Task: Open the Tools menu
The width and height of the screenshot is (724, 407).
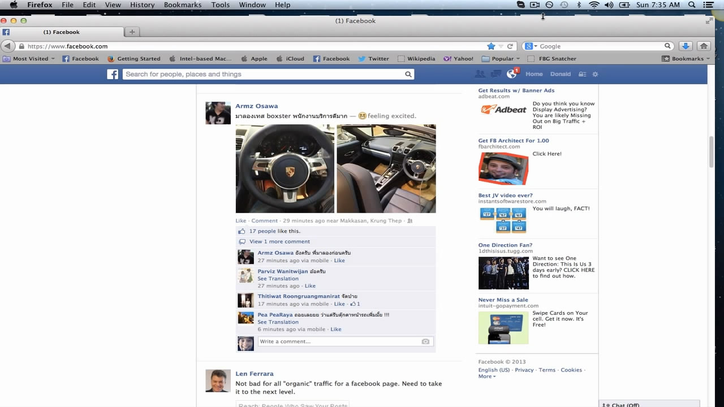Action: (221, 5)
